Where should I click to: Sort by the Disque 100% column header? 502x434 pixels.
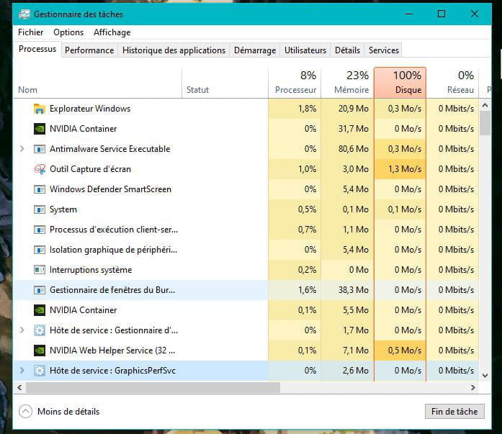[400, 83]
